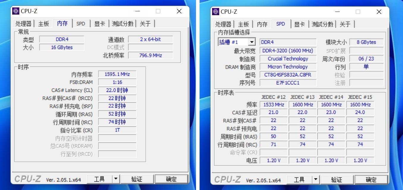Close the right CPU-Z window
Viewport: 403px width, 190px height.
coord(379,12)
